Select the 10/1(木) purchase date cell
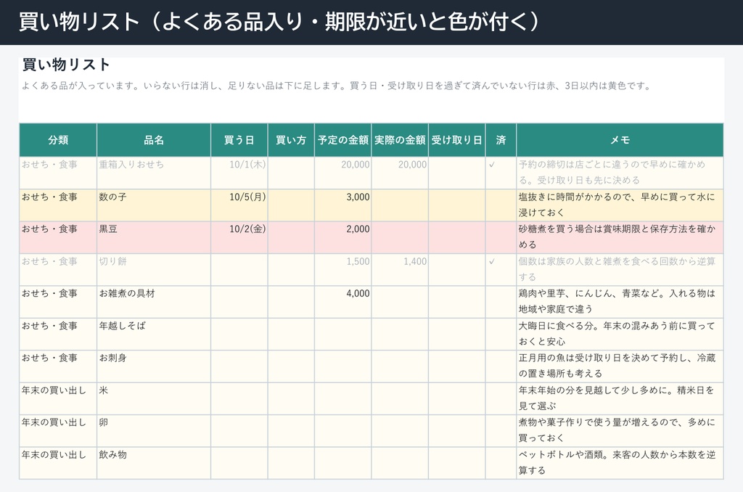Viewport: 743px width, 492px height. (x=239, y=173)
